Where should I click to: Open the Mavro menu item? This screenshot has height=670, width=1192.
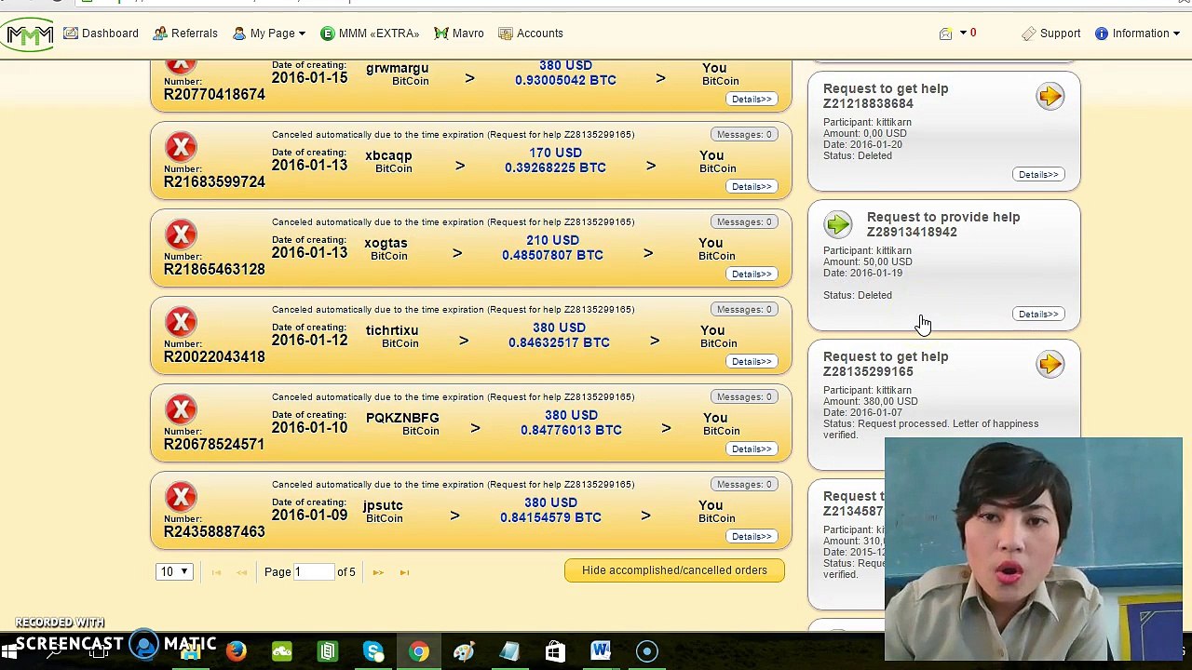[459, 33]
